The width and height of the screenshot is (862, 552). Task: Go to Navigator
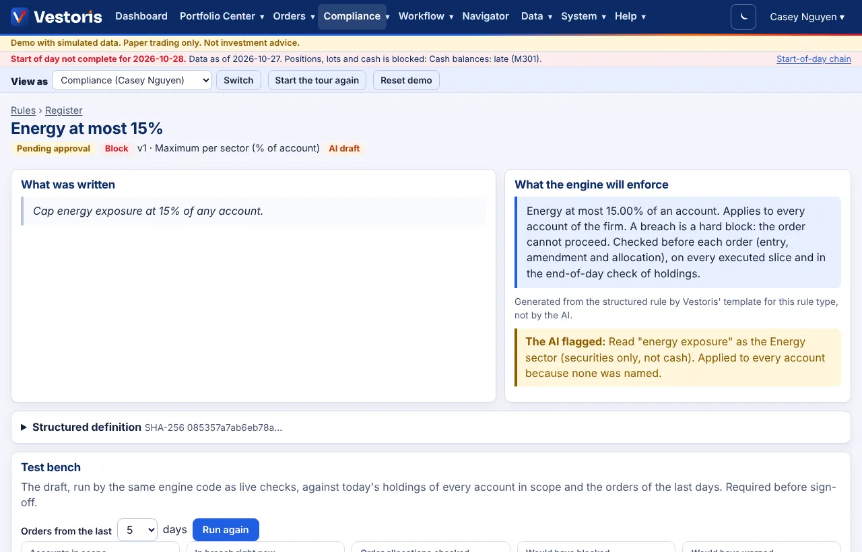coord(486,16)
